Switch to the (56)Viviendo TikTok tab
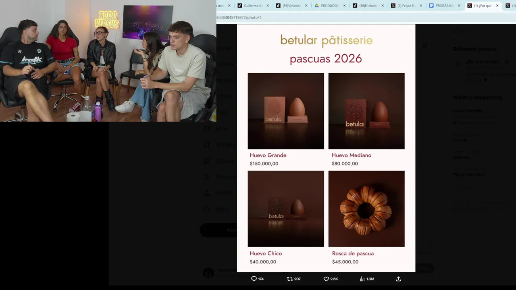 coord(291,6)
